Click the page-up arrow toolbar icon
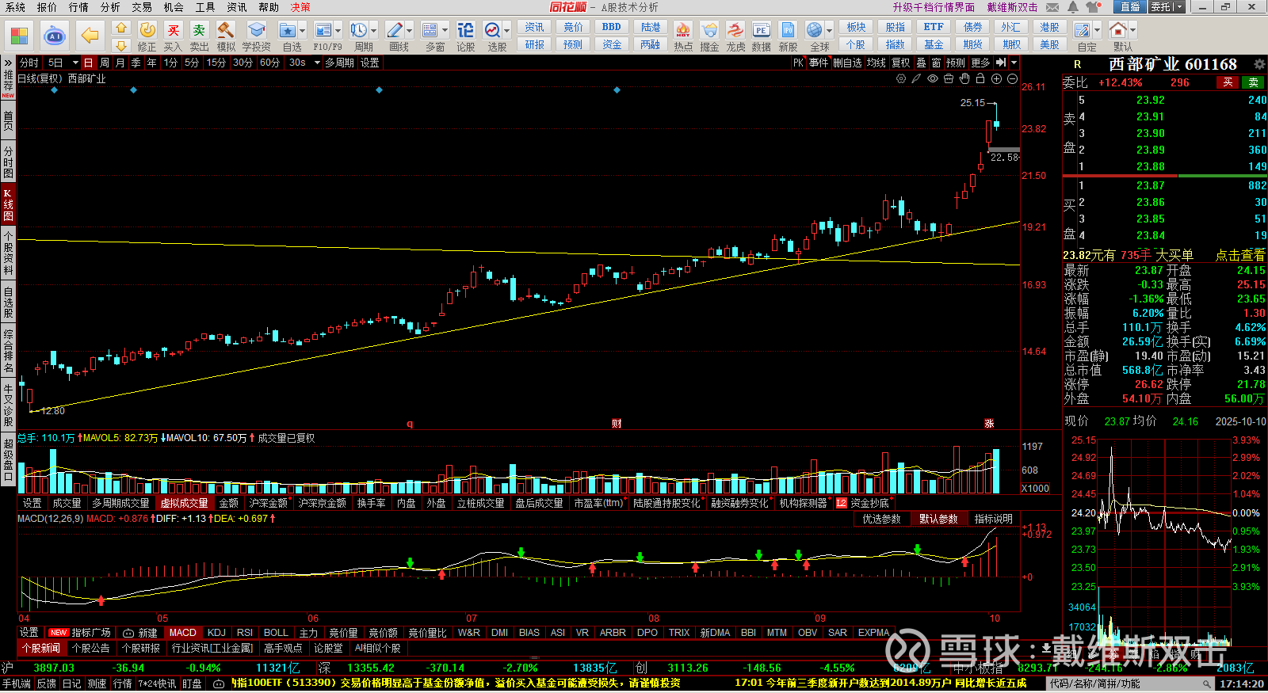Screen dimensions: 1268x693 click(121, 28)
